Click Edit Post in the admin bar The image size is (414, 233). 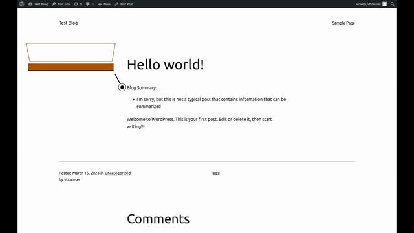124,4
